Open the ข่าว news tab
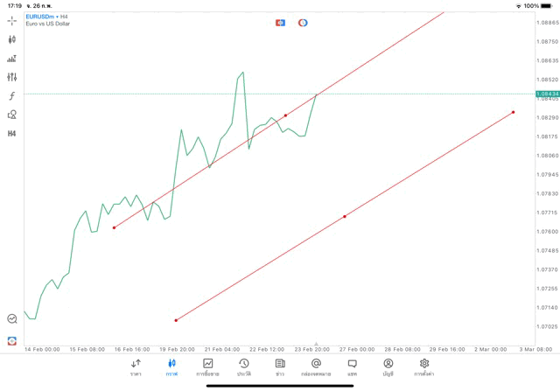Image resolution: width=560 pixels, height=391 pixels. [x=280, y=367]
